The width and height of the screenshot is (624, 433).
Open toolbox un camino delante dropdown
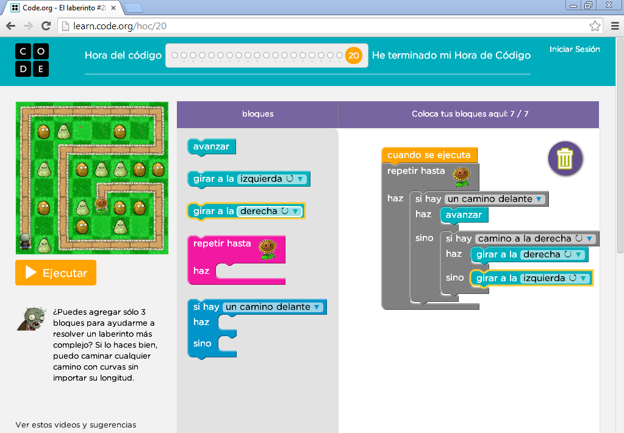[x=317, y=307]
